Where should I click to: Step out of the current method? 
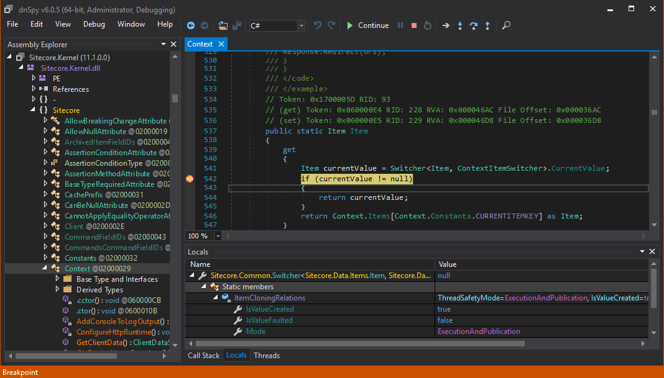(487, 25)
